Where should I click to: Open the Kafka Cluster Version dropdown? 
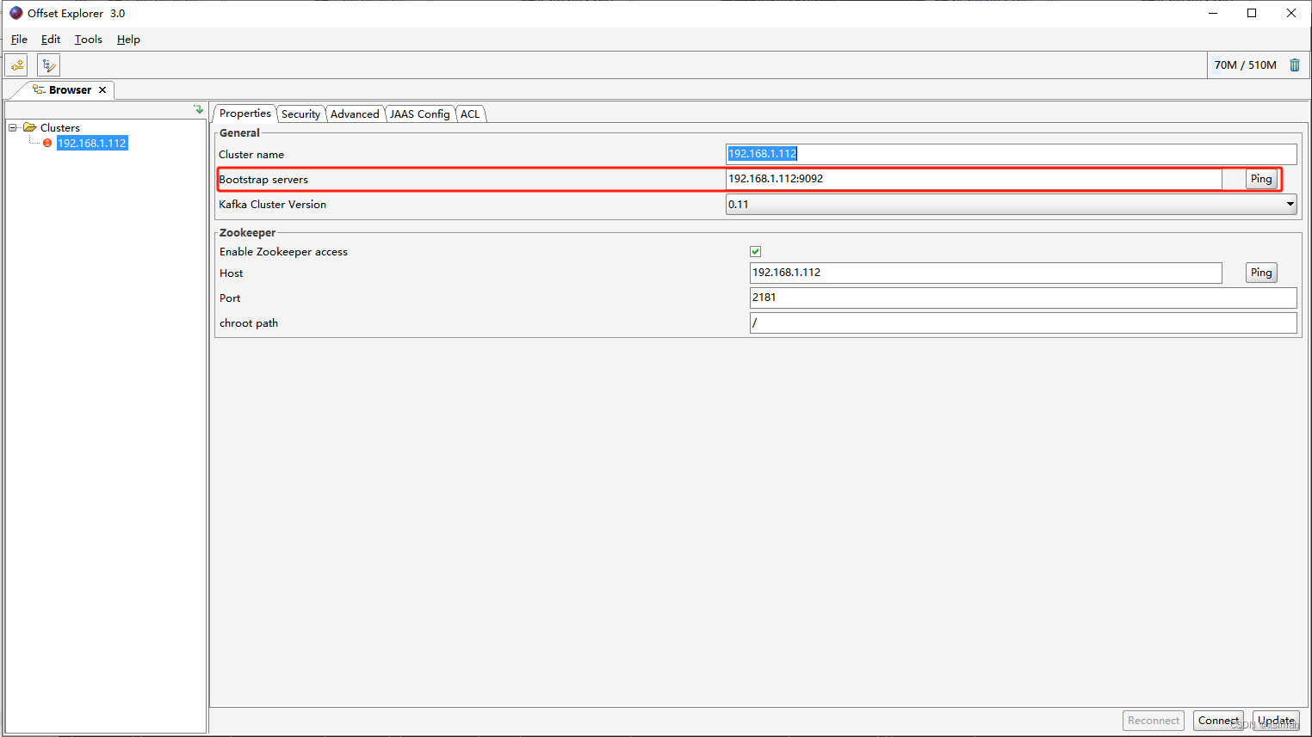pyautogui.click(x=1290, y=204)
